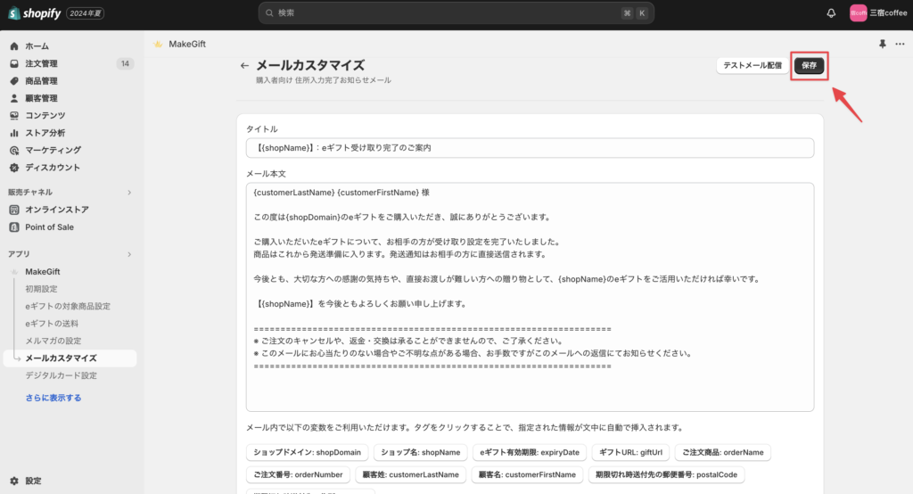Image resolution: width=913 pixels, height=494 pixels.
Task: Open eギフトの送料 settings
Action: point(51,324)
